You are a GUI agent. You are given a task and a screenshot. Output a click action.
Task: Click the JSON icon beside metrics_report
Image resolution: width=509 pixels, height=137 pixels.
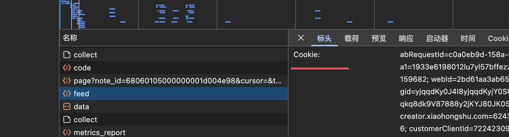(67, 132)
